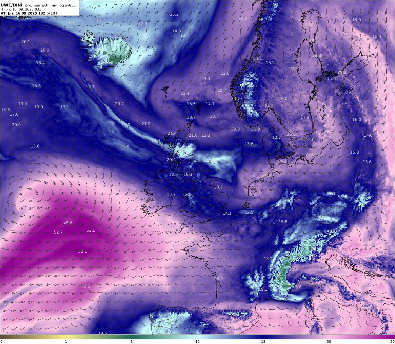The image size is (395, 344).
Task: Click the 0 tick on the color scale
Action: click(x=1, y=341)
